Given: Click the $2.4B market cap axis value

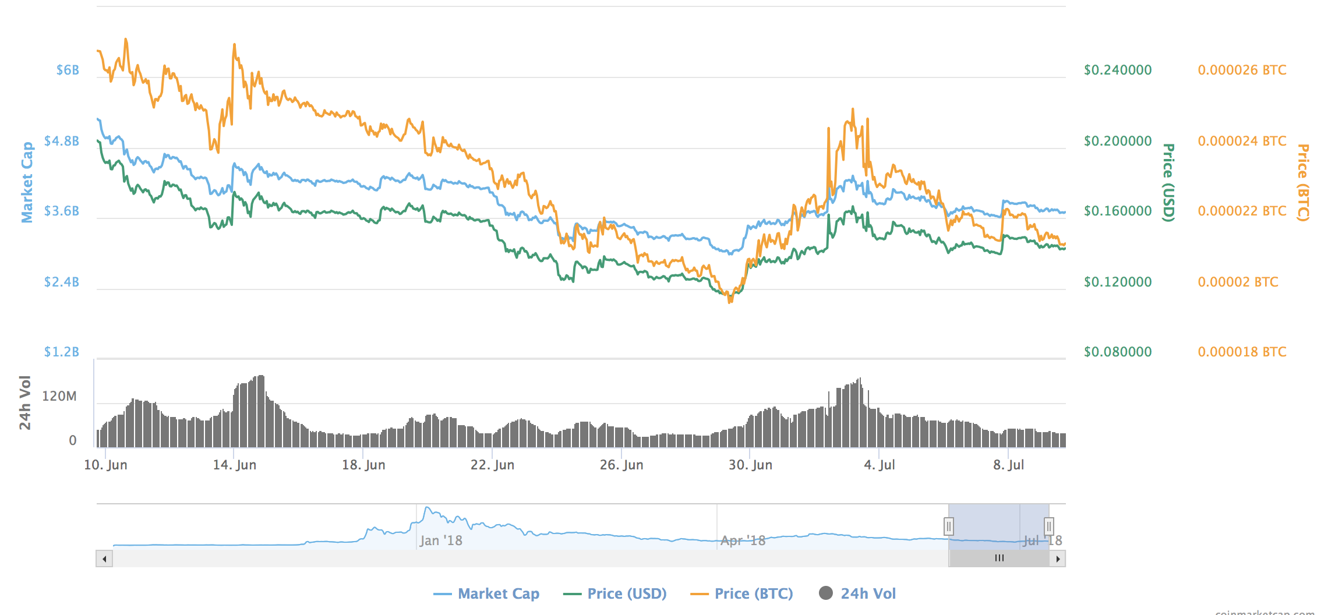Looking at the screenshot, I should tap(62, 282).
